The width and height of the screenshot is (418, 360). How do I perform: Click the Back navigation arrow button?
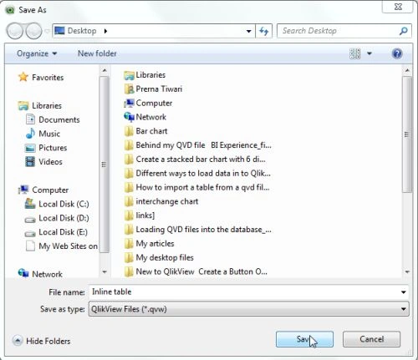pos(15,31)
